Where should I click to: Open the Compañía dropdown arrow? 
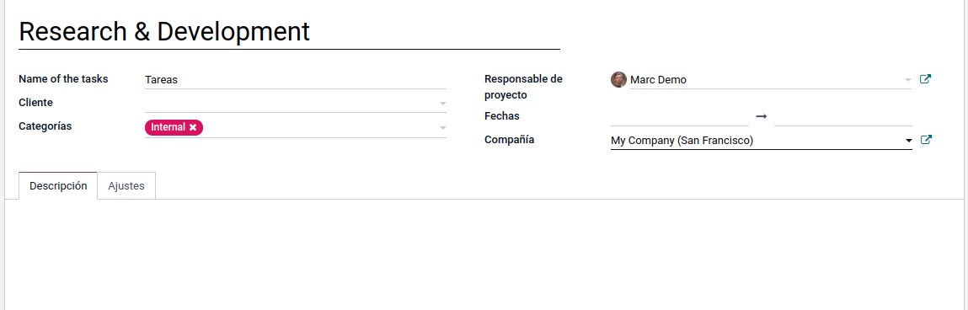908,142
